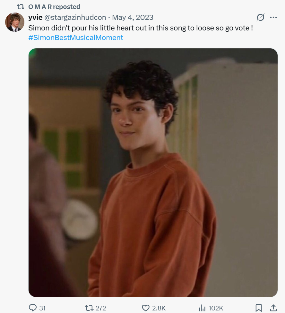
Task: Click the 102K views count
Action: 216,308
